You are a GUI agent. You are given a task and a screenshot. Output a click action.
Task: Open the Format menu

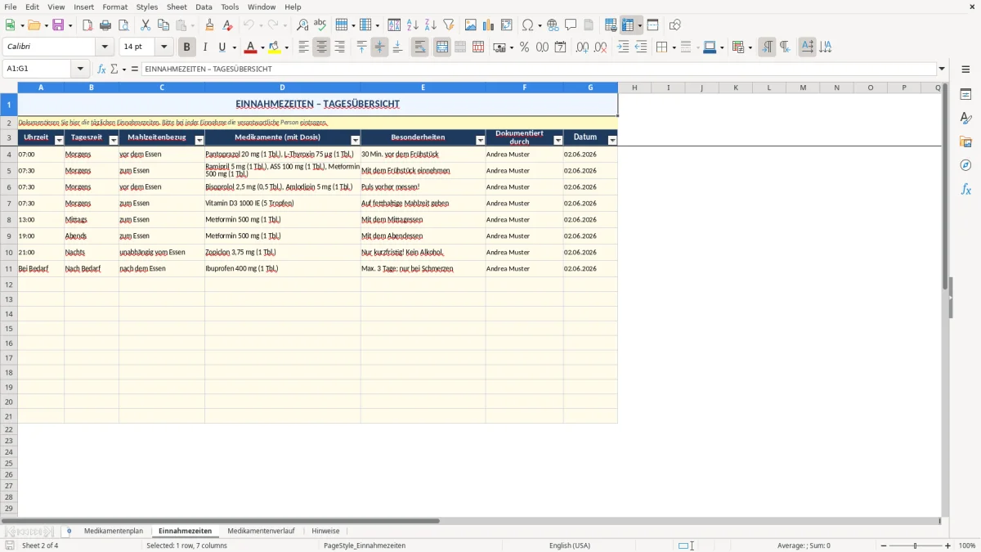[115, 7]
